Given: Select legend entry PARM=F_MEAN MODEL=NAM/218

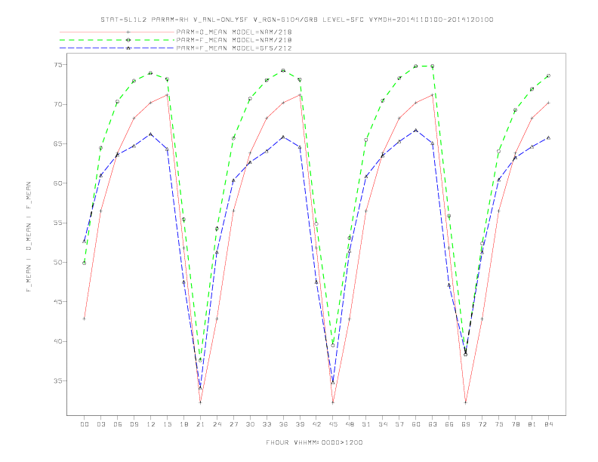Looking at the screenshot, I should tap(234, 40).
